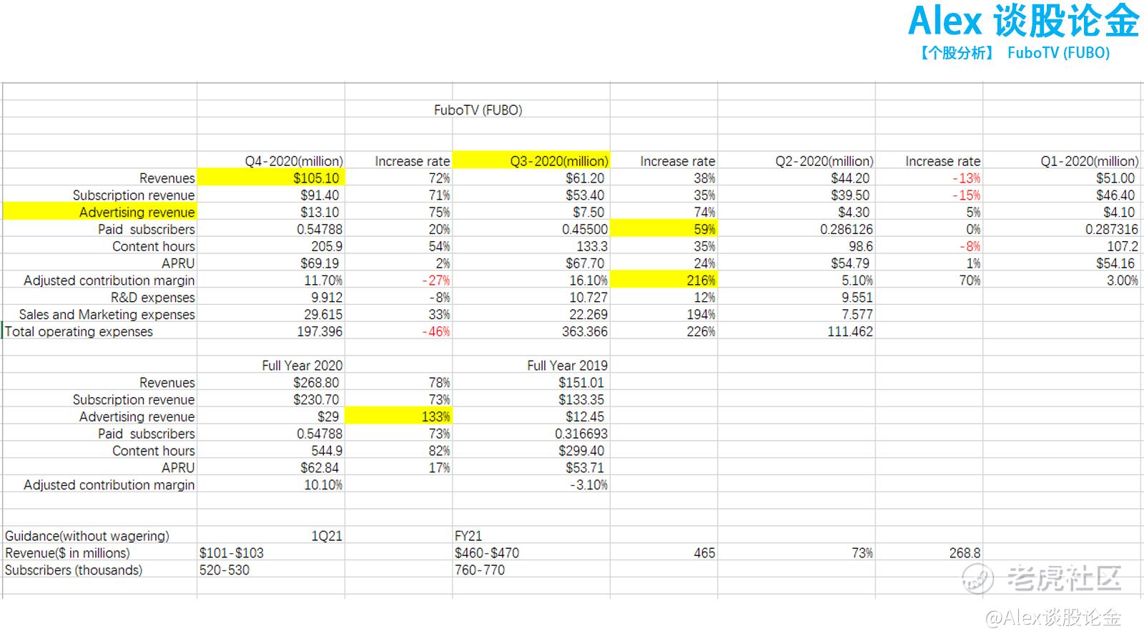Select the 29.615 sales and marketing cell
1144x644 pixels.
point(271,315)
